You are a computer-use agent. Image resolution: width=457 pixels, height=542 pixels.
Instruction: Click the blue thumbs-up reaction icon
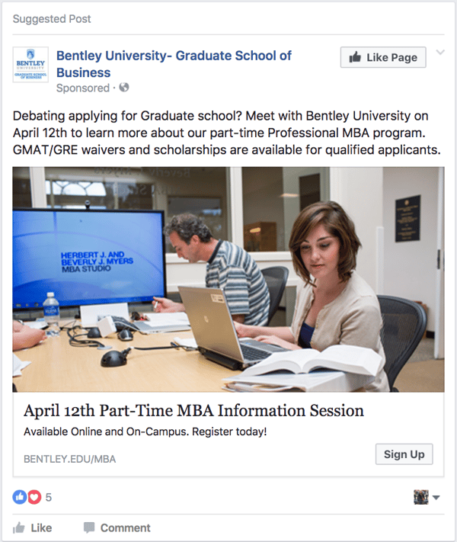(20, 497)
